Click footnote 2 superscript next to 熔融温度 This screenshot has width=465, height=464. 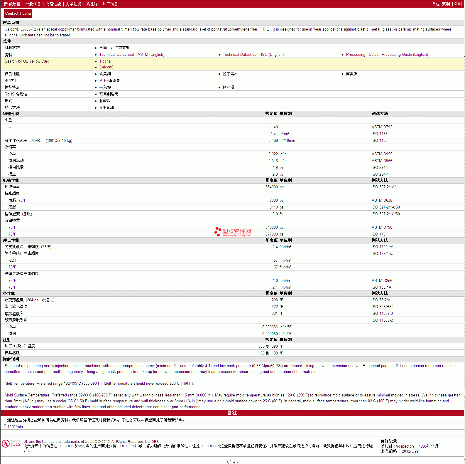pyautogui.click(x=22, y=312)
